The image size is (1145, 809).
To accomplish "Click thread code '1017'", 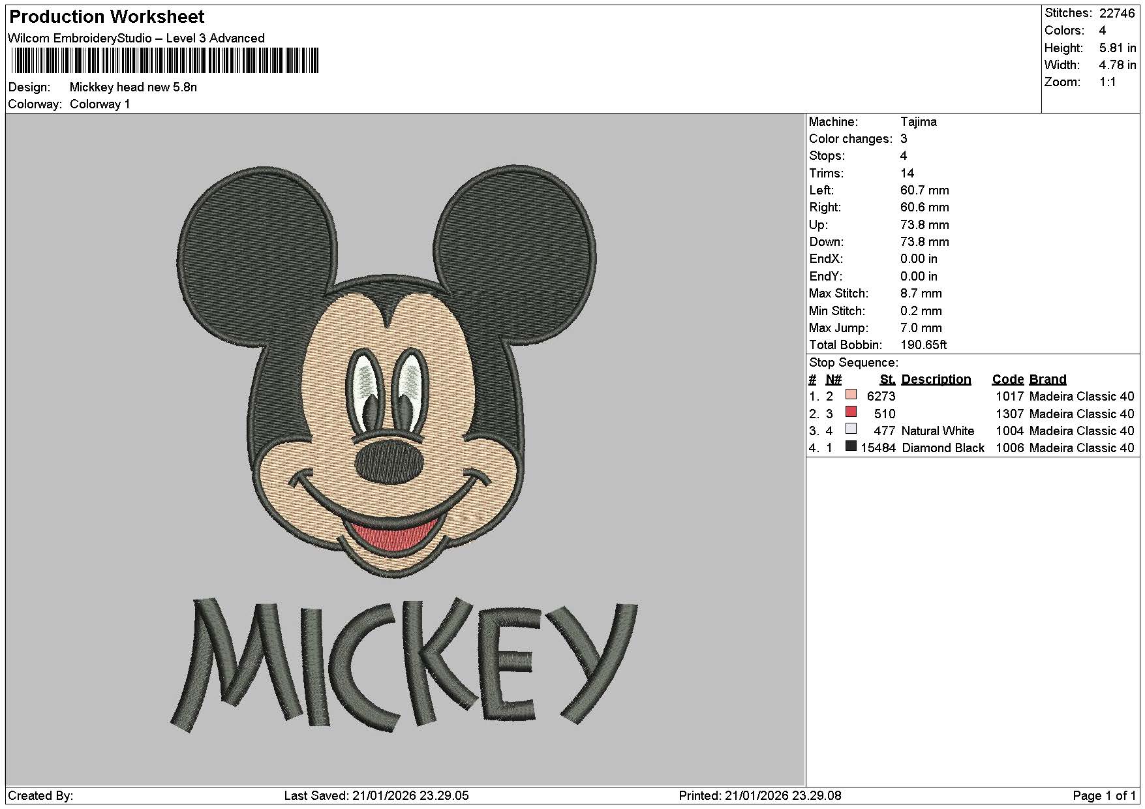I will (x=1009, y=396).
